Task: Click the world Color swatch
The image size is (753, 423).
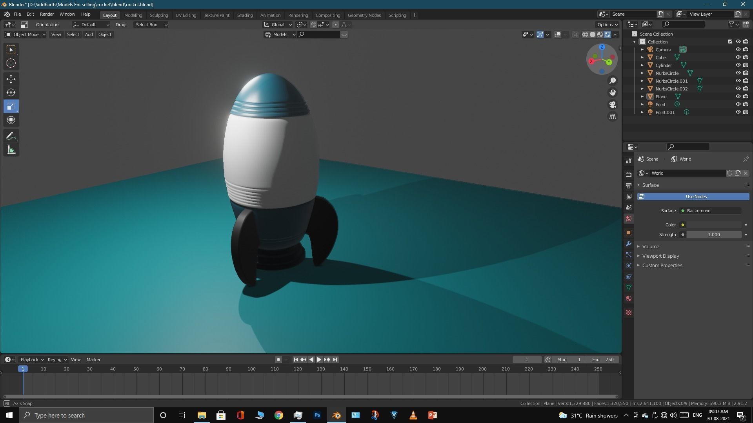Action: [x=714, y=225]
